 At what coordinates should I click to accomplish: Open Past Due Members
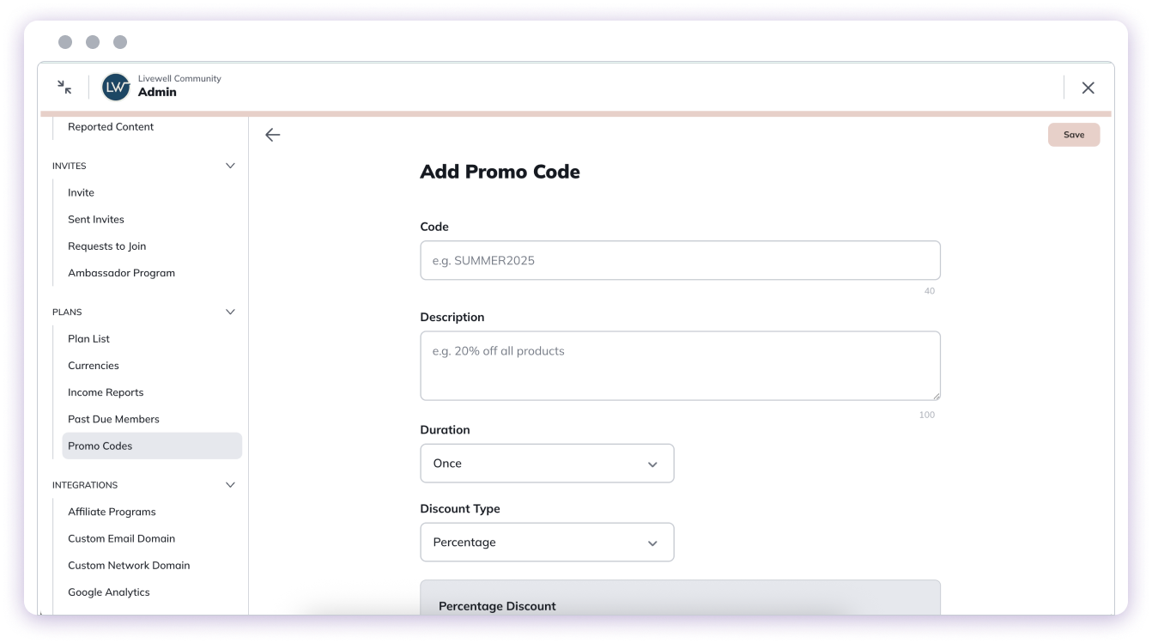click(x=114, y=419)
